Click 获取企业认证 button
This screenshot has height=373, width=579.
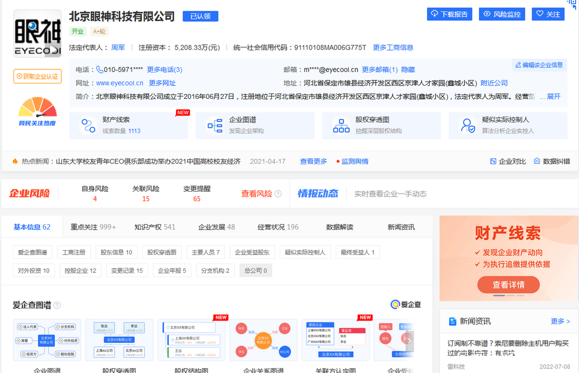37,76
